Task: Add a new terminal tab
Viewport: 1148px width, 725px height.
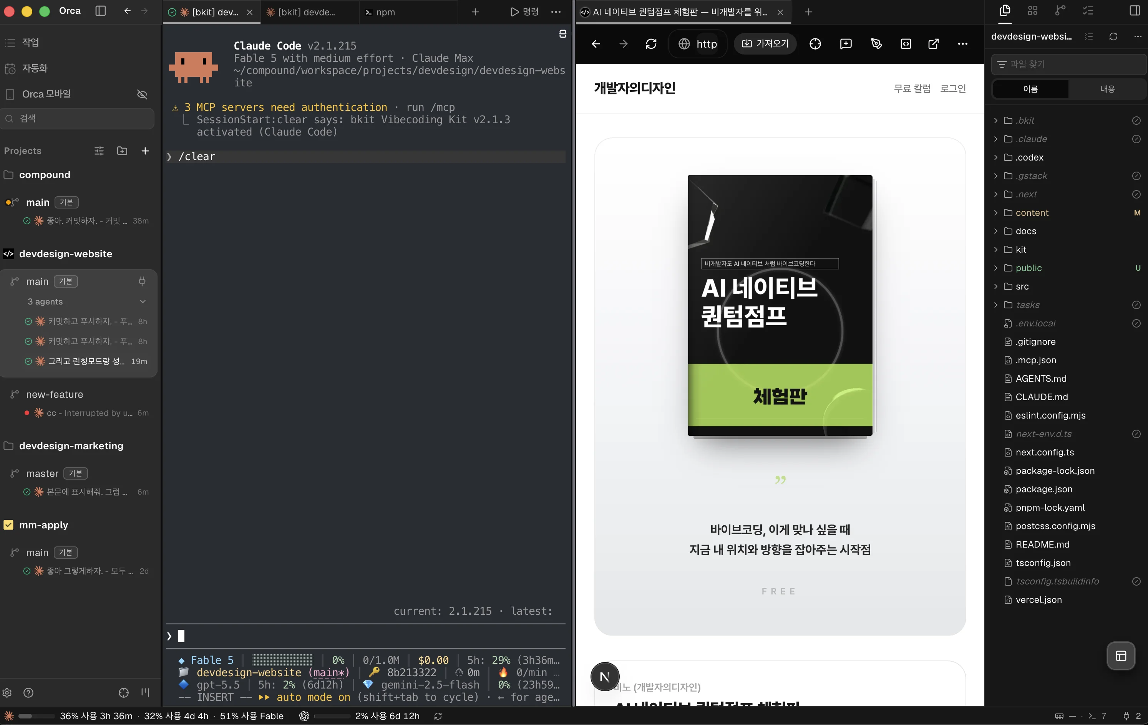Action: click(475, 12)
